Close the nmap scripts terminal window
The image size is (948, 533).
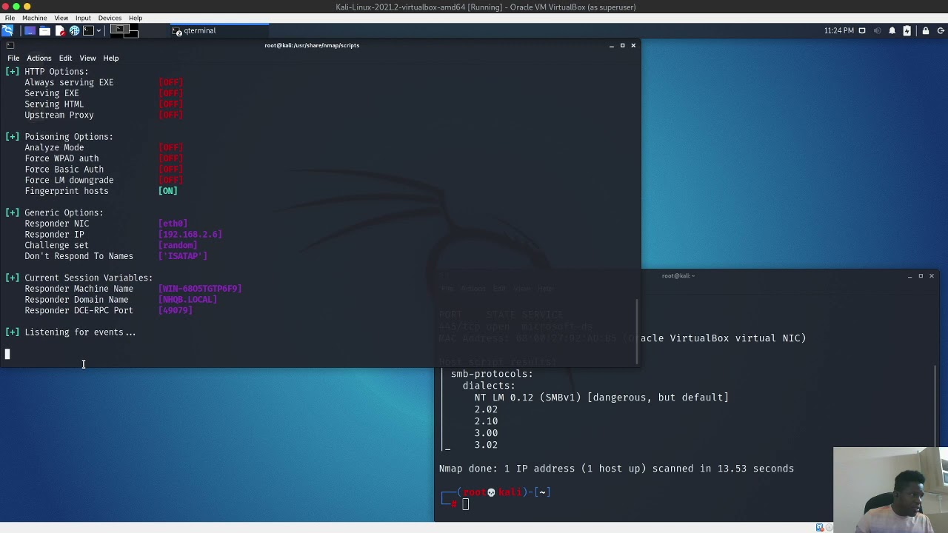click(x=633, y=45)
